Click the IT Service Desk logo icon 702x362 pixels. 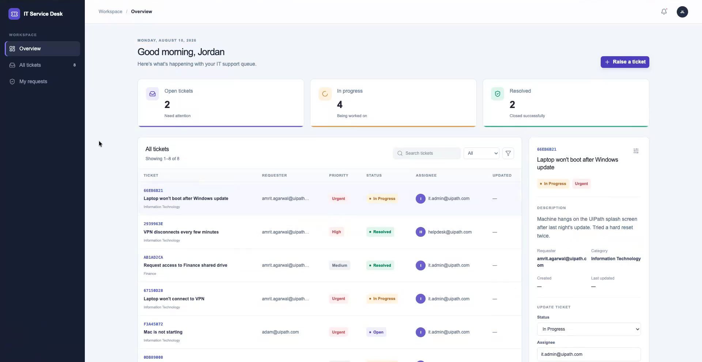coord(14,14)
